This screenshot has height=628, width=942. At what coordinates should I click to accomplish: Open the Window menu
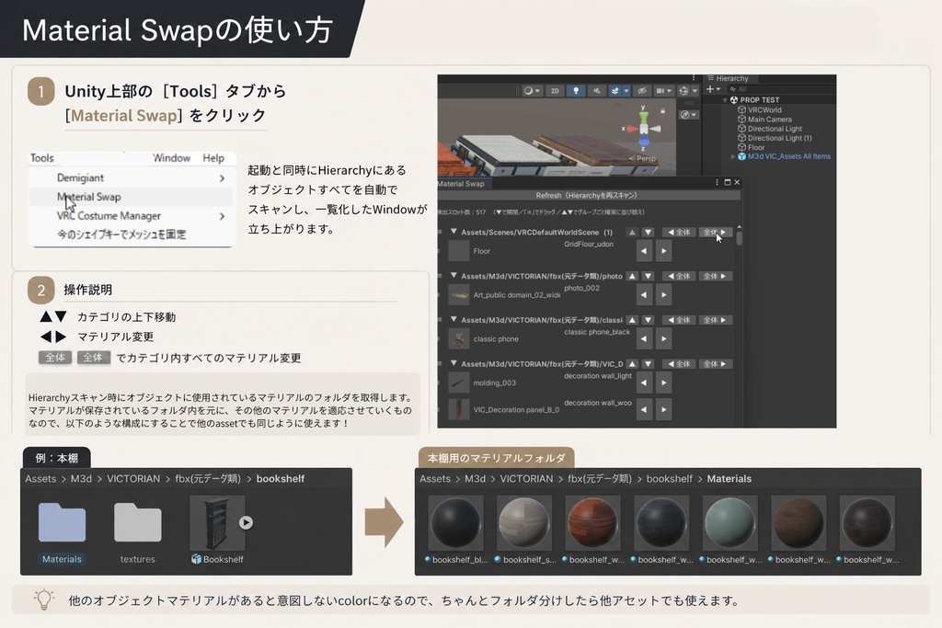point(171,158)
